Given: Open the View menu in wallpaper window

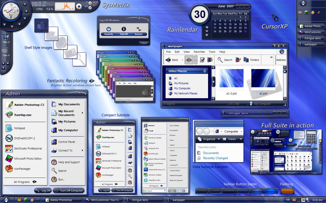Looking at the screenshot, I should point(187,52).
